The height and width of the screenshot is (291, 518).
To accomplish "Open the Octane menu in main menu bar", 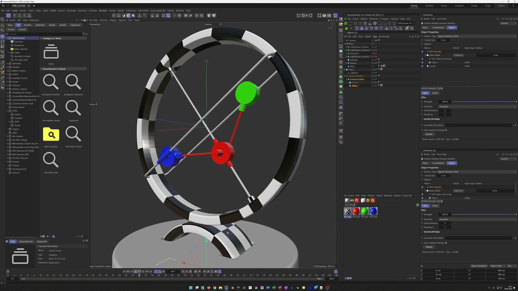I will point(171,11).
